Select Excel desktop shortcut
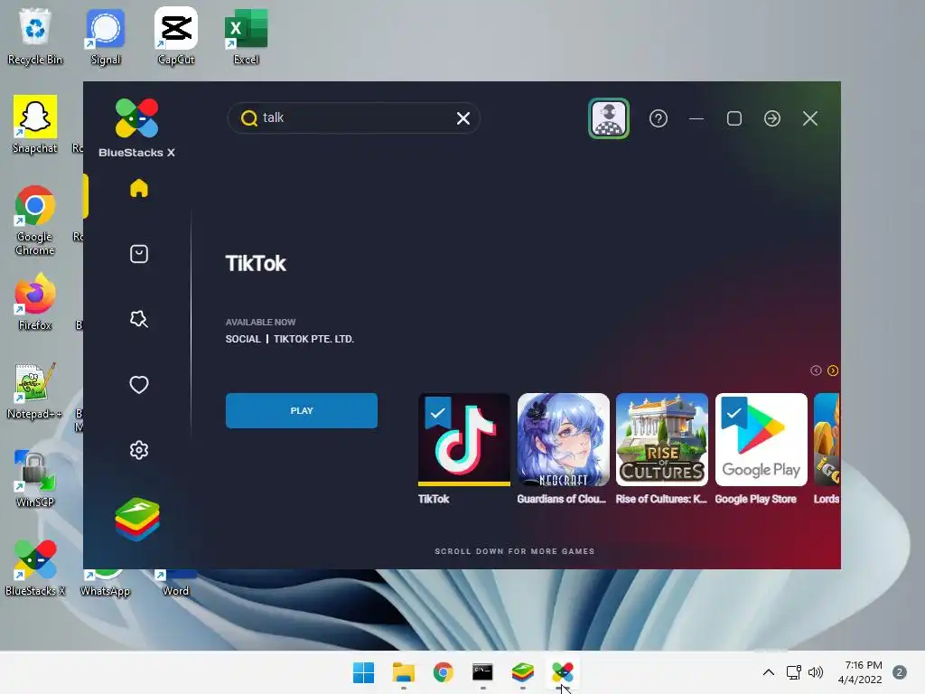The height and width of the screenshot is (694, 925). (246, 36)
